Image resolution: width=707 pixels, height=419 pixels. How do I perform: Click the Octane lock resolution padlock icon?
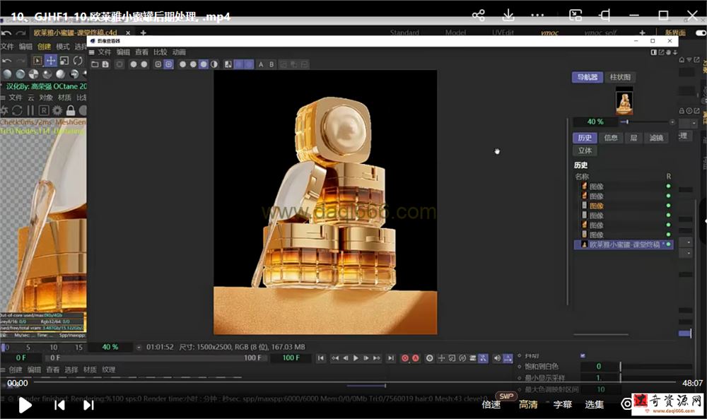pyautogui.click(x=70, y=110)
